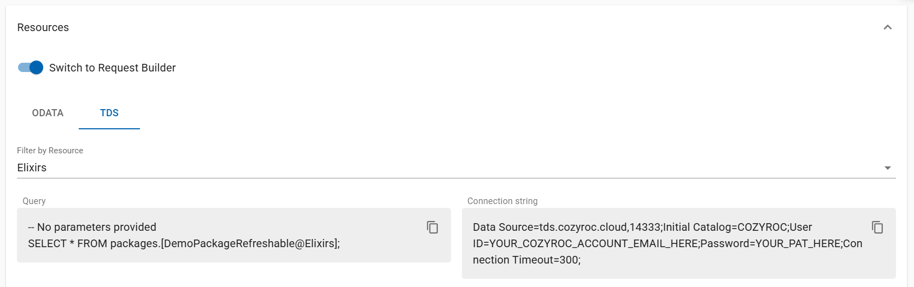
Task: Open the Filter by Resource dropdown arrow
Action: [888, 168]
